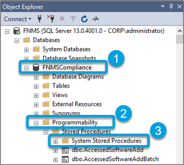Select the Database Snapshots label
This screenshot has width=184, height=165.
point(69,58)
